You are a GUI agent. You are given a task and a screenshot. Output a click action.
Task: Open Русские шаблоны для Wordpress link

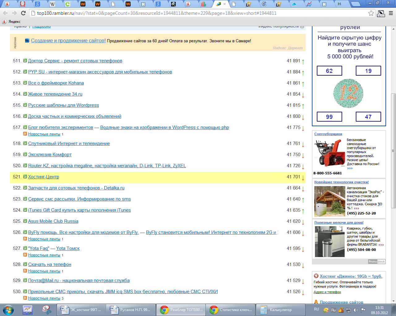pyautogui.click(x=63, y=105)
